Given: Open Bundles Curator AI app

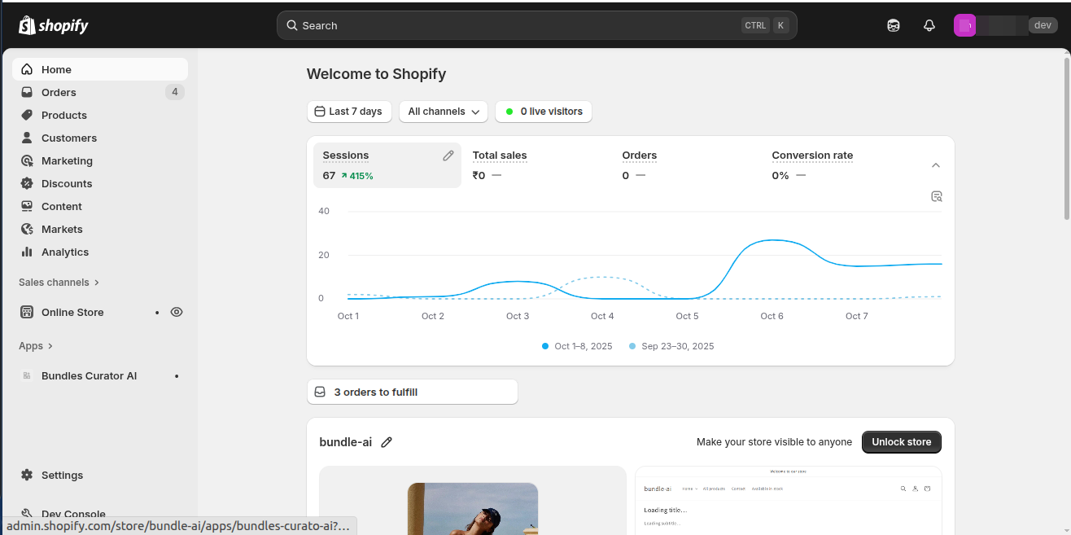Looking at the screenshot, I should (x=89, y=376).
